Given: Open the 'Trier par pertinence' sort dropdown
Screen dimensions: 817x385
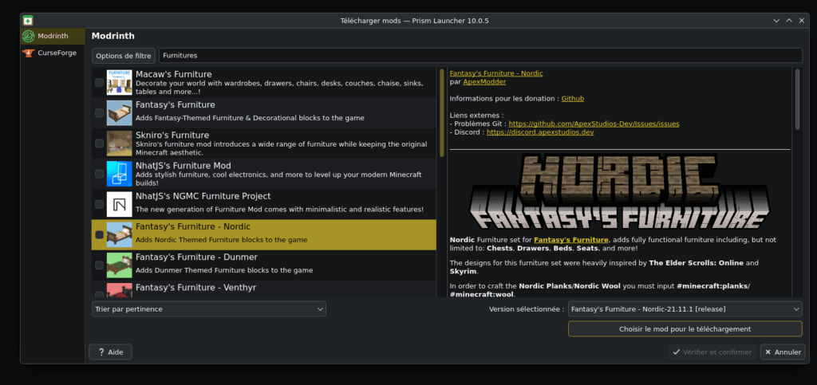Looking at the screenshot, I should [x=208, y=309].
